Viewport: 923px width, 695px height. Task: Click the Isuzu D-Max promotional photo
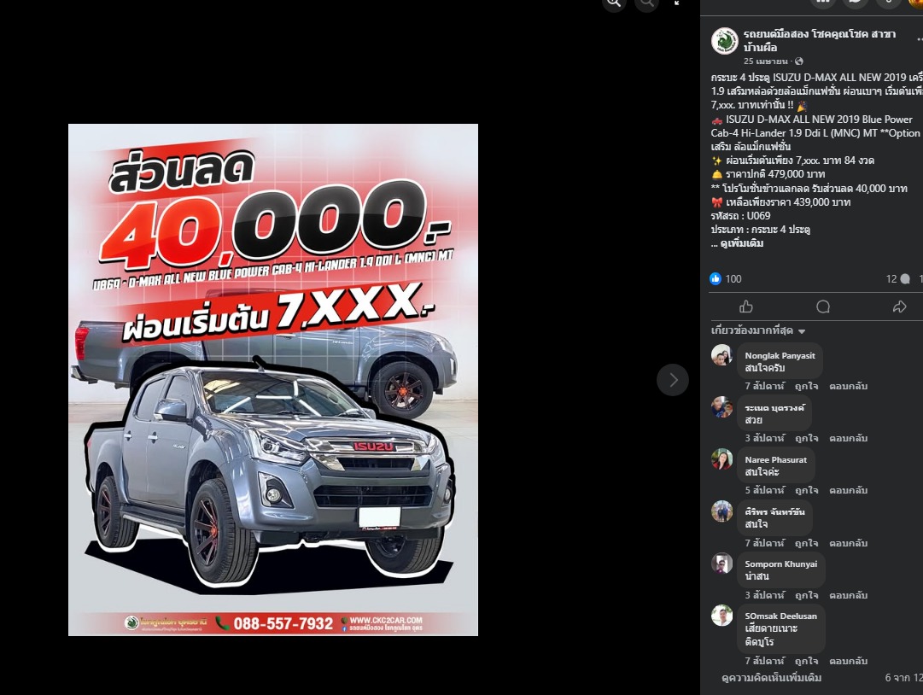coord(273,380)
